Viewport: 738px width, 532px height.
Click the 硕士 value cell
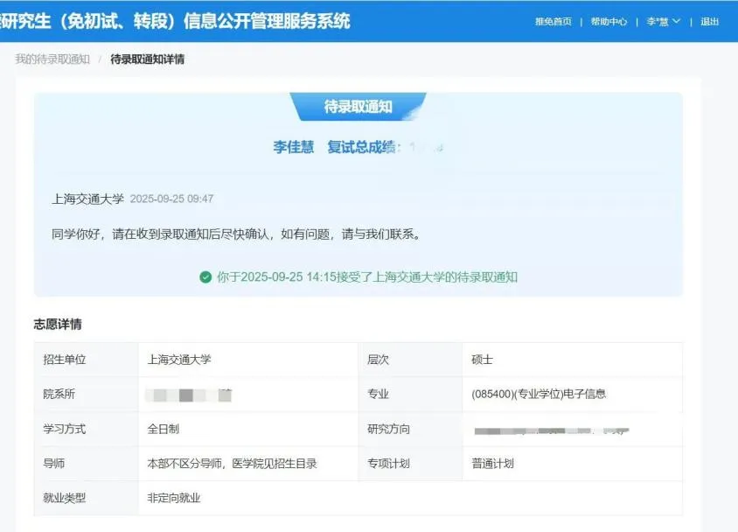tap(573, 360)
